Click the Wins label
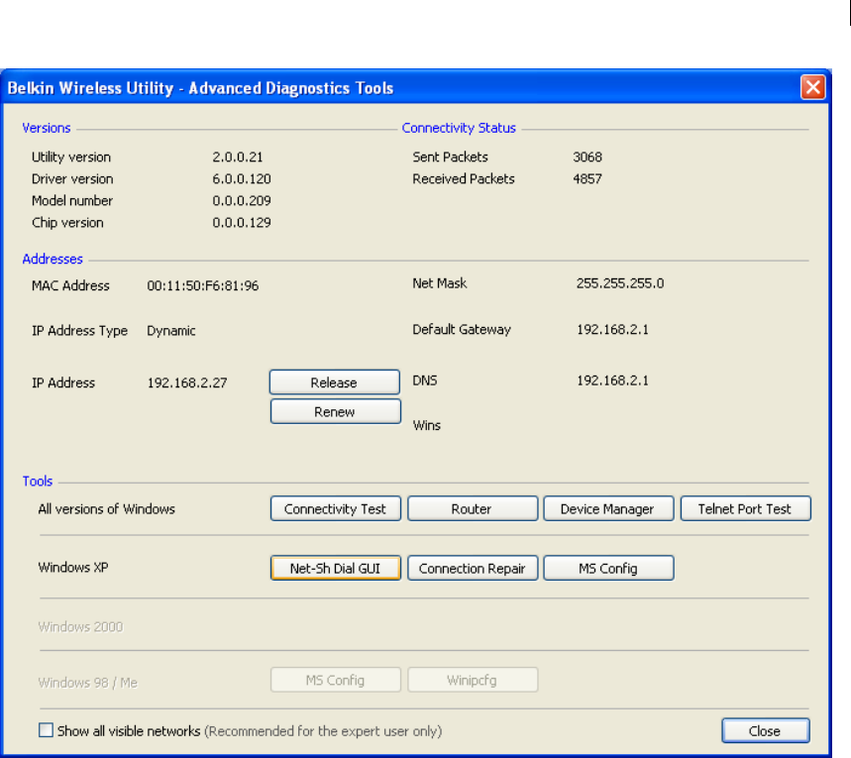 (427, 425)
